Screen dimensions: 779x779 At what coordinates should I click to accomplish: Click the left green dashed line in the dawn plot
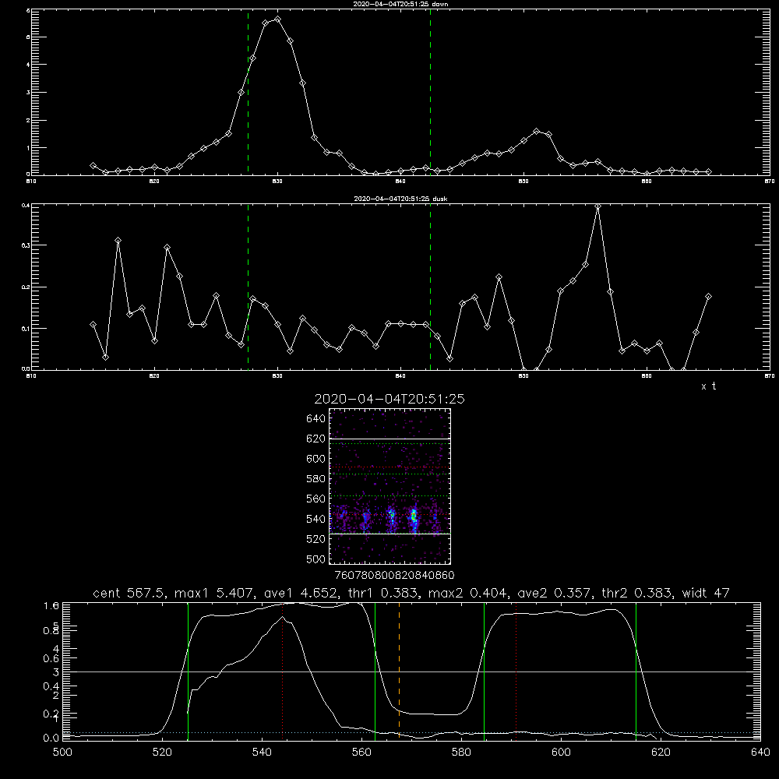click(x=248, y=93)
